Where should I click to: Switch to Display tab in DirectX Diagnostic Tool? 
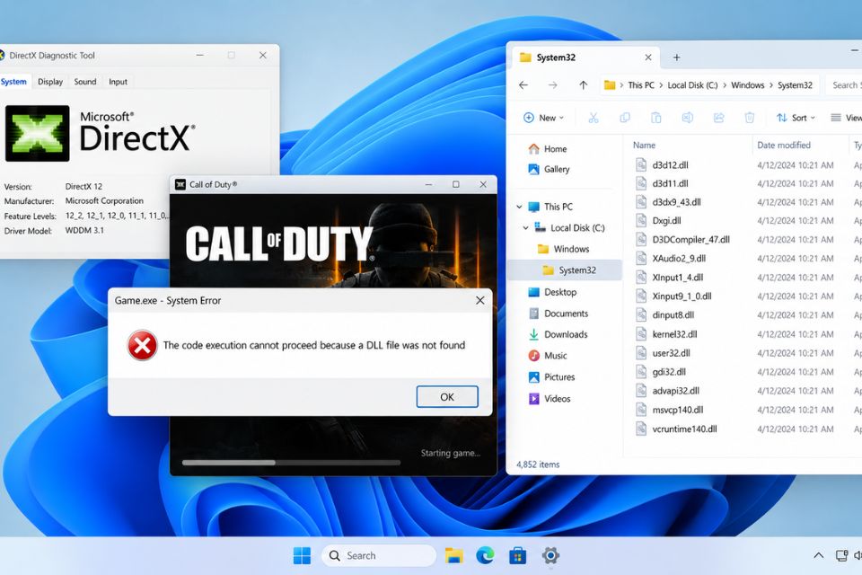(x=50, y=82)
